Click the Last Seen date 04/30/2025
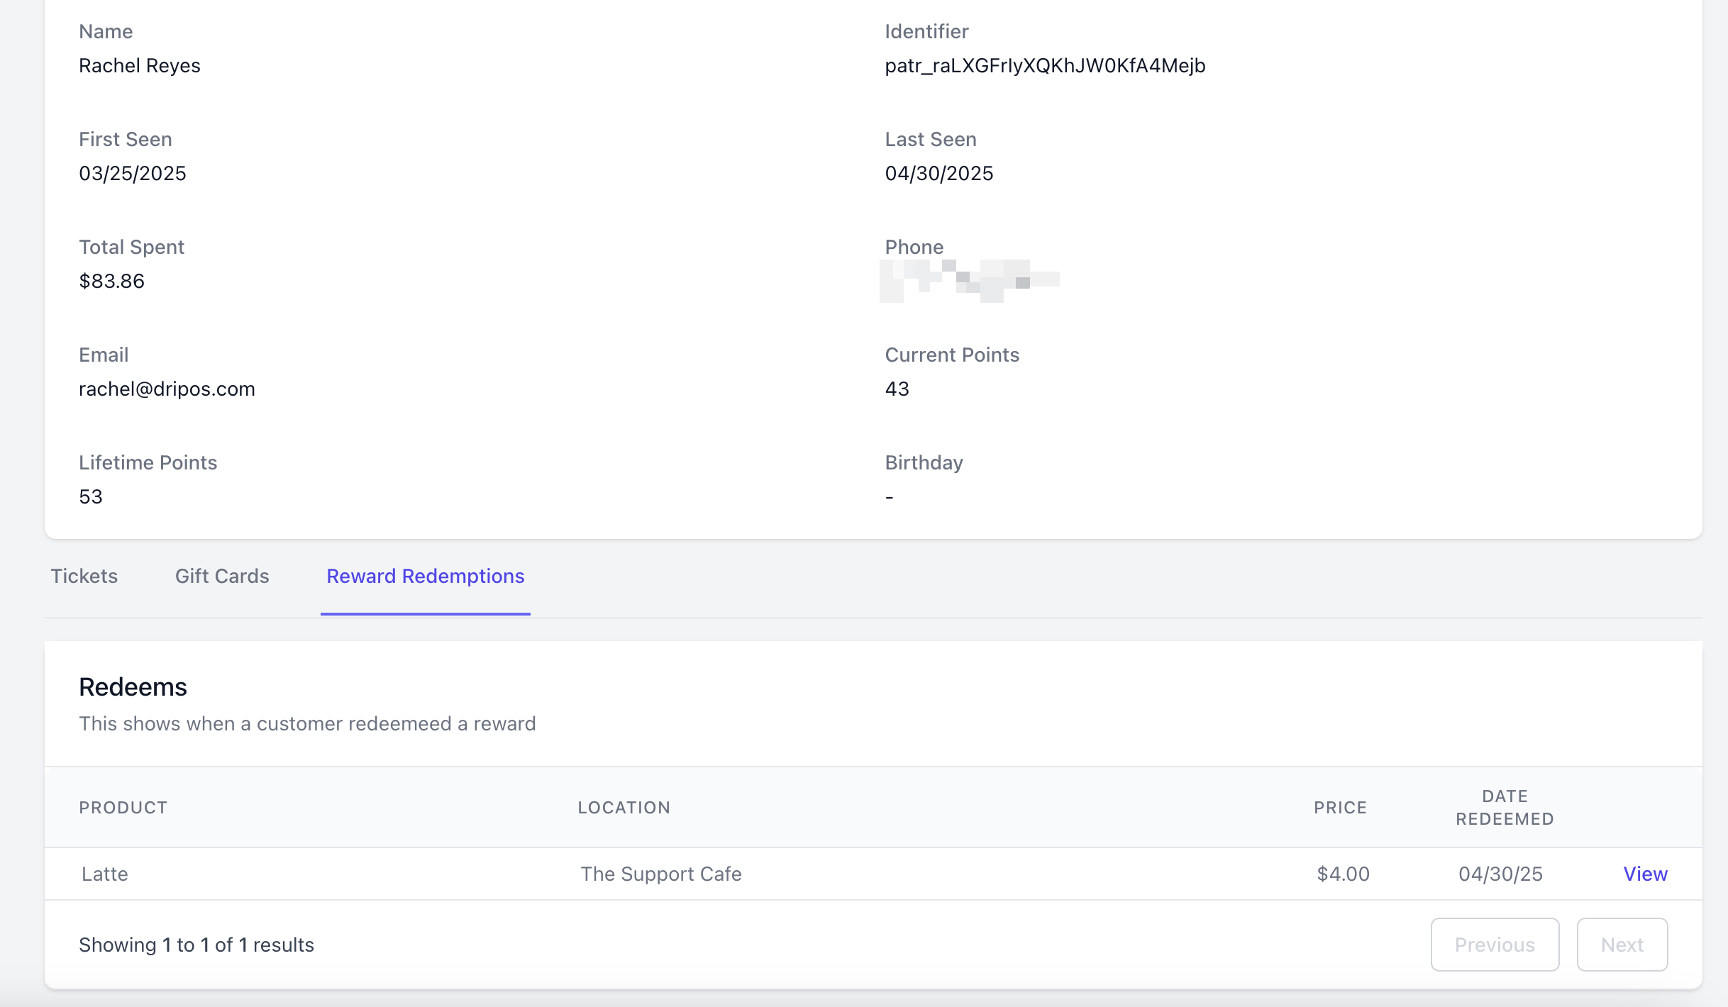1728x1007 pixels. [x=938, y=173]
